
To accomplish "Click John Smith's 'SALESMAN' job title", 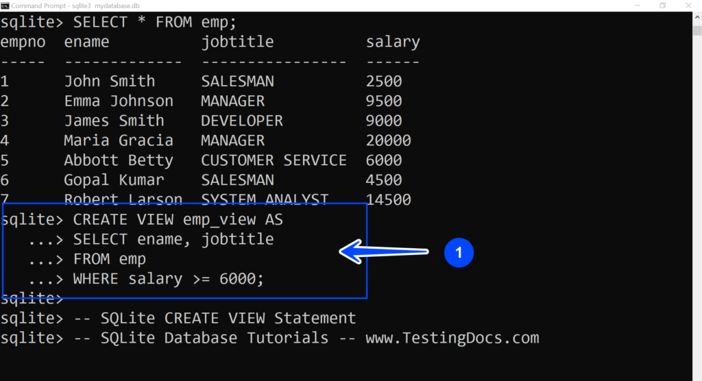I will pos(237,82).
